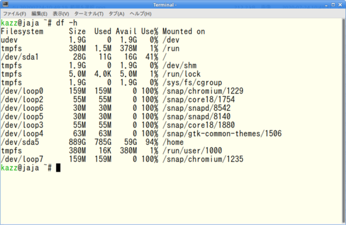Click the '/snap/gtk-common-themes/1506' mount path
Image resolution: width=346 pixels, height=225 pixels.
pyautogui.click(x=222, y=134)
